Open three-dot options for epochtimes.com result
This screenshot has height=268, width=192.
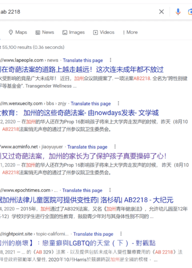[x=110, y=190]
